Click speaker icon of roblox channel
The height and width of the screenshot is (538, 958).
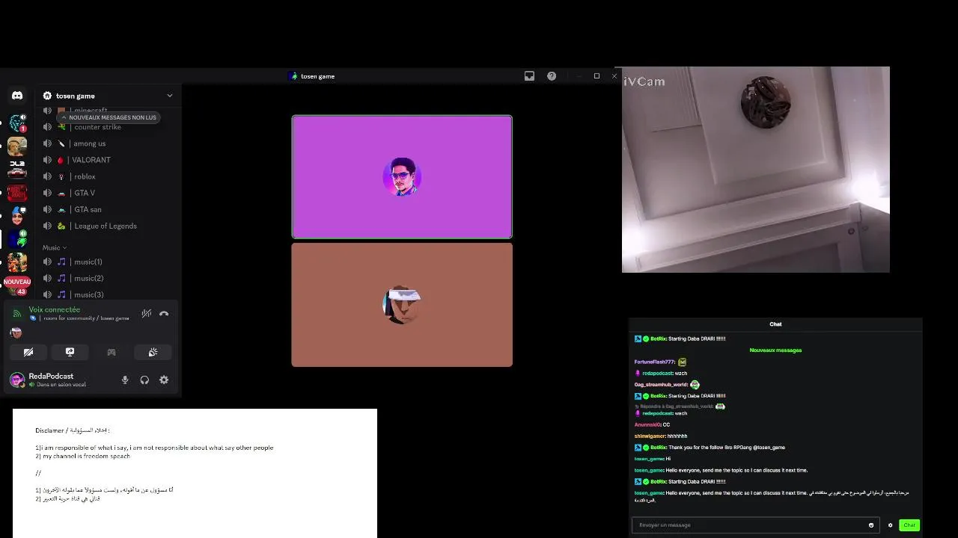pyautogui.click(x=47, y=176)
